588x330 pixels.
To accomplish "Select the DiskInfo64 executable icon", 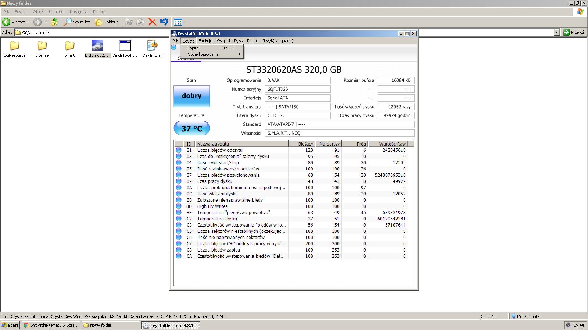I will [x=125, y=46].
